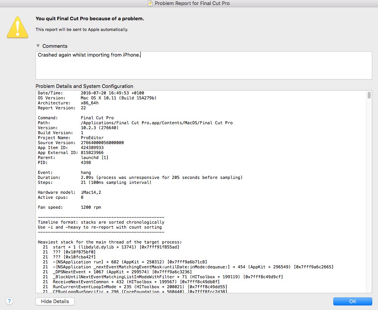Click the report details scrollbar thumb
This screenshot has width=378, height=310.
pos(369,95)
